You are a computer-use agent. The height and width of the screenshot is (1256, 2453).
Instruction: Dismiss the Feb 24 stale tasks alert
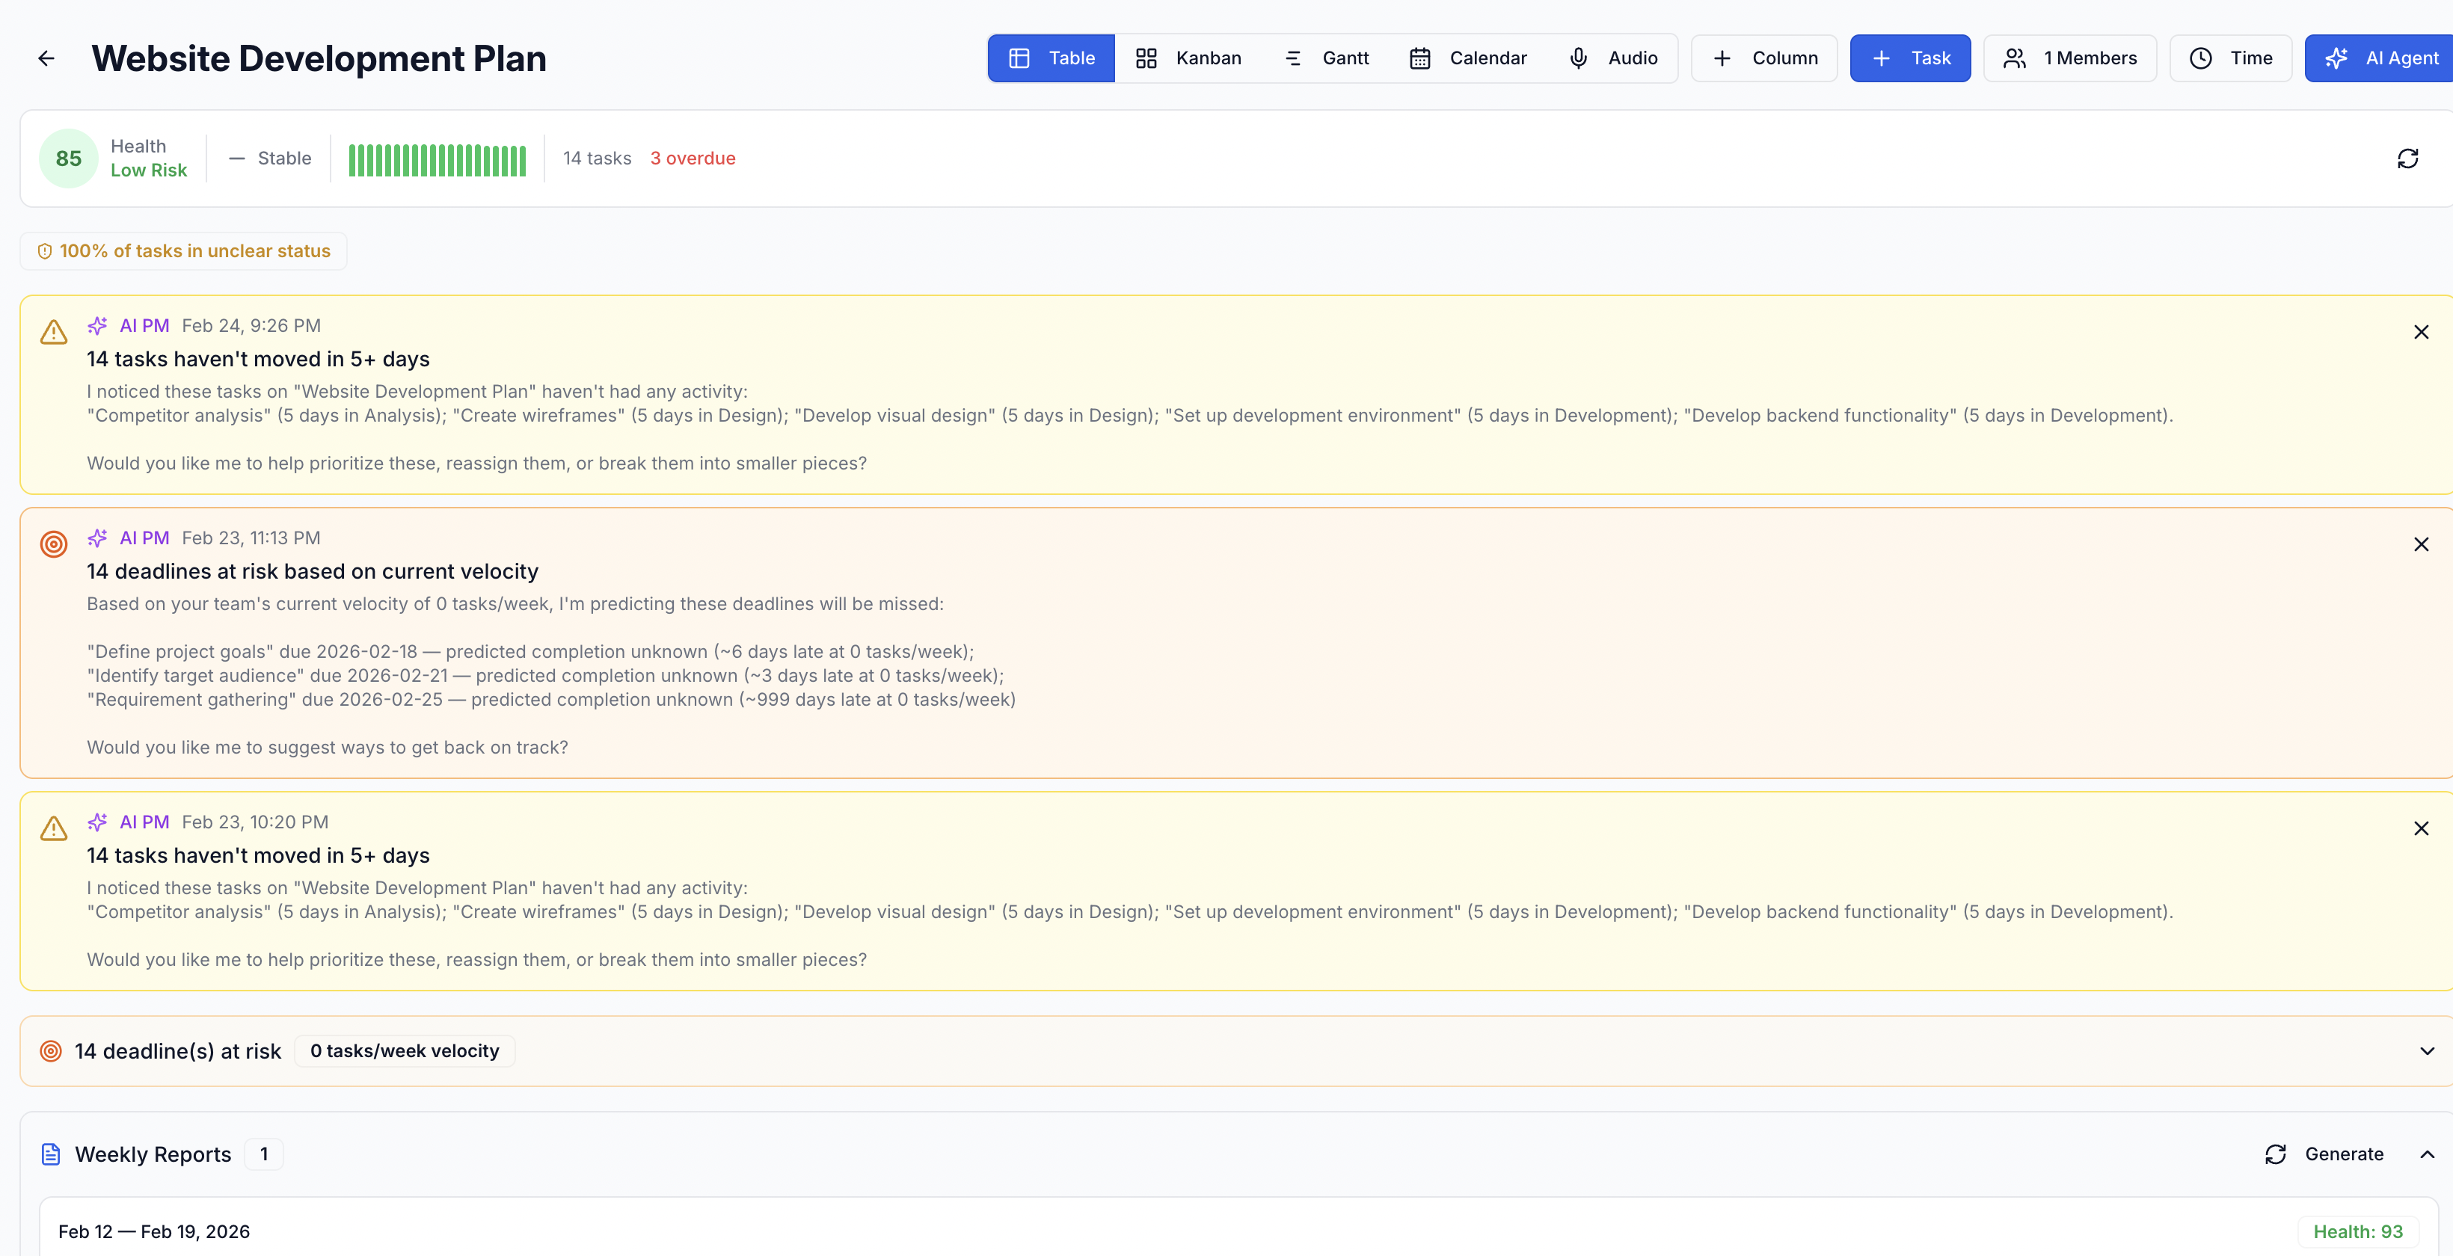(2422, 333)
